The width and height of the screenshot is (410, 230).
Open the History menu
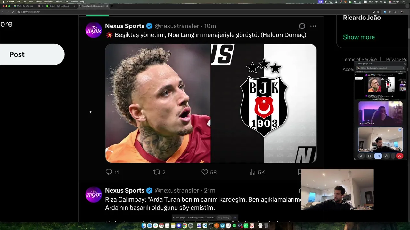pos(38,2)
